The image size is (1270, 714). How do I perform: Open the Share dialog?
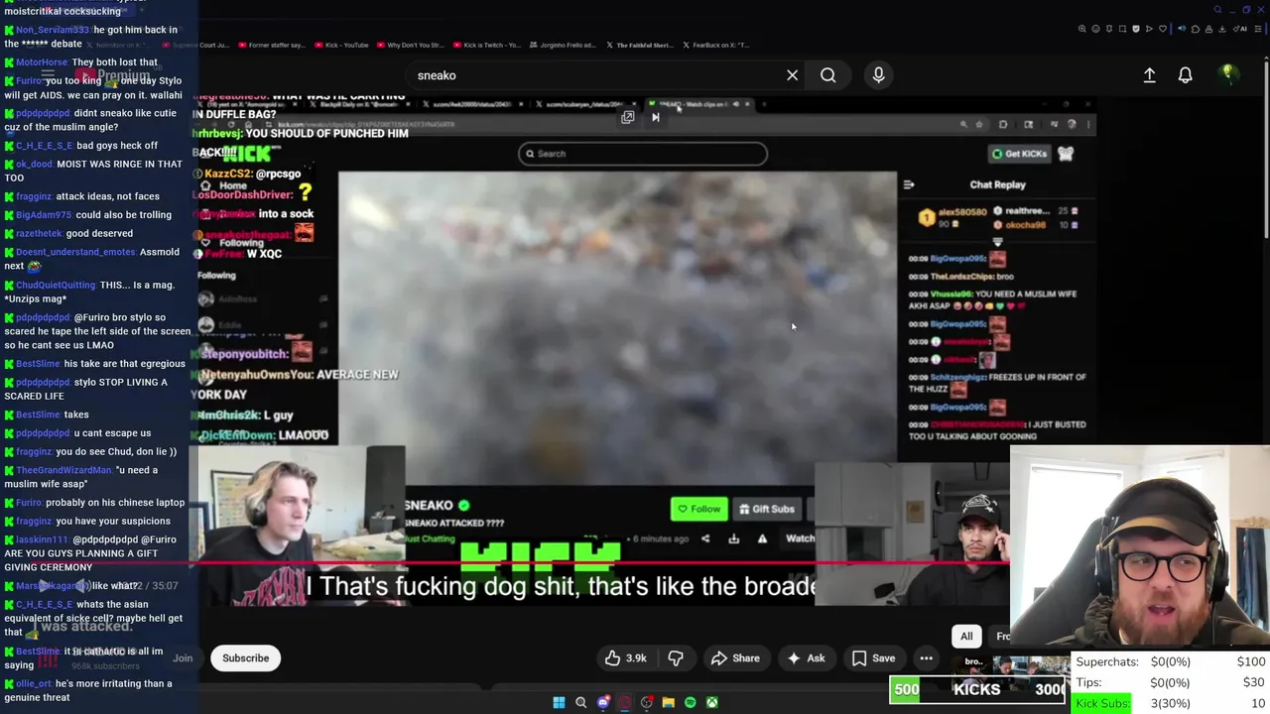coord(735,658)
